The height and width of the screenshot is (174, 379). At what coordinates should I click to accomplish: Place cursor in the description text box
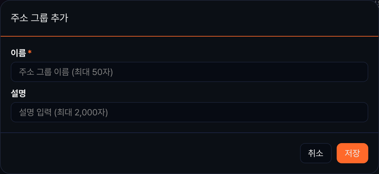coord(189,112)
